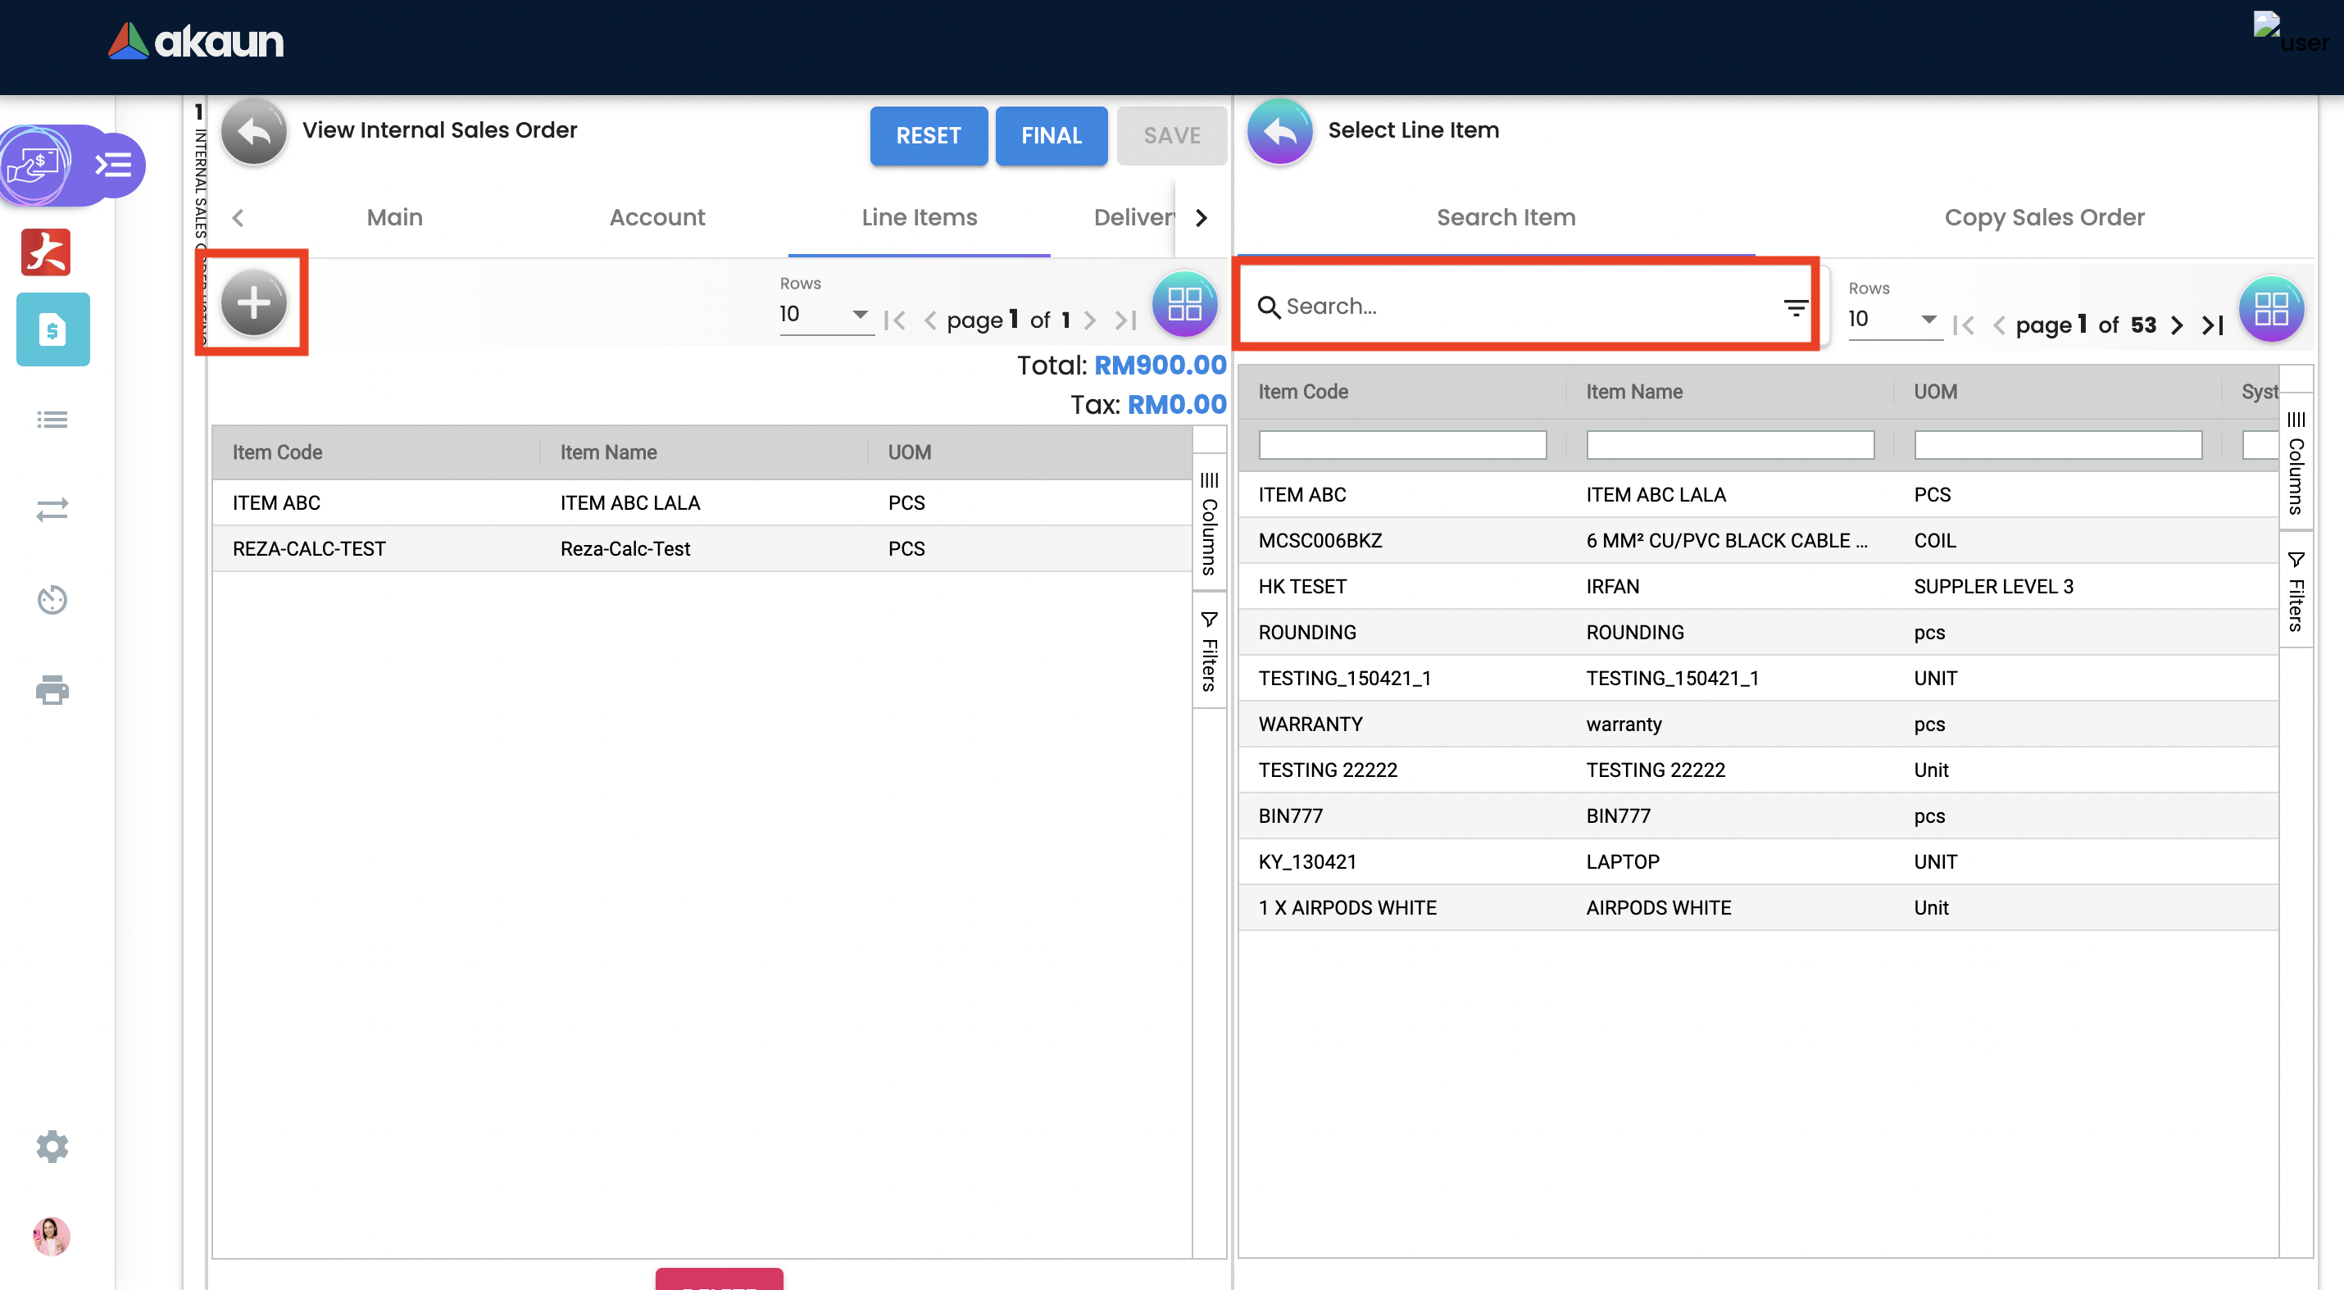Open the settings gear in the sidebar

click(52, 1147)
